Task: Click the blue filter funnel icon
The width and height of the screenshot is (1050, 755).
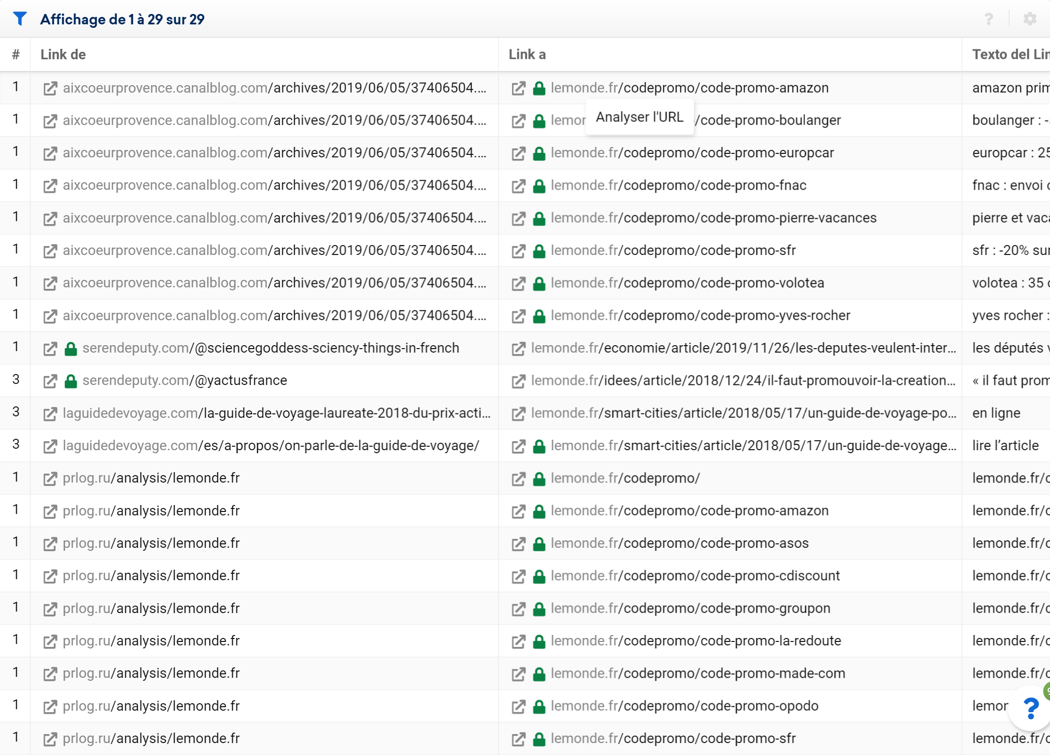Action: pos(20,19)
